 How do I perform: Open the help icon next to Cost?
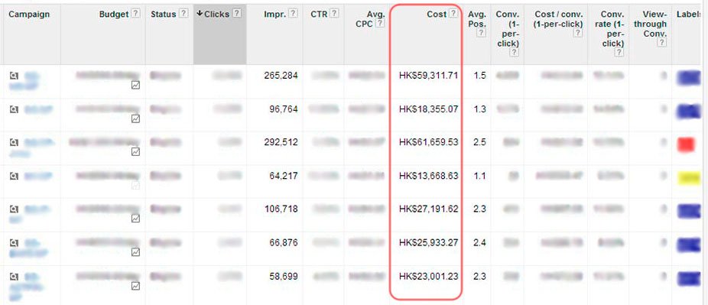(x=453, y=14)
